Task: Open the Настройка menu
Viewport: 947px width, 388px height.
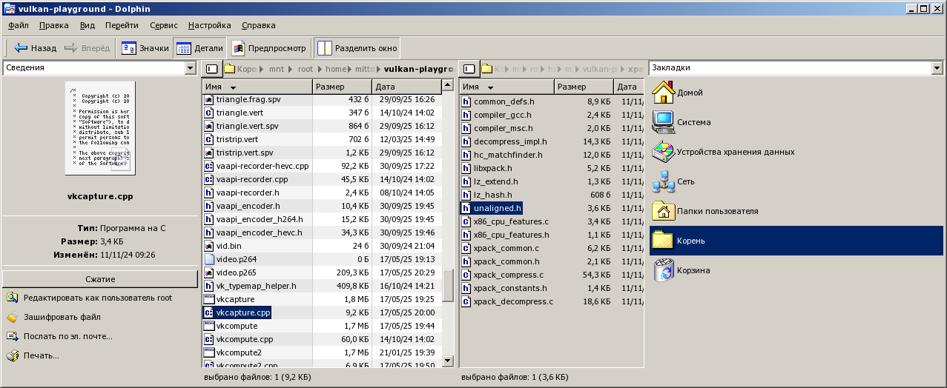Action: pos(209,25)
